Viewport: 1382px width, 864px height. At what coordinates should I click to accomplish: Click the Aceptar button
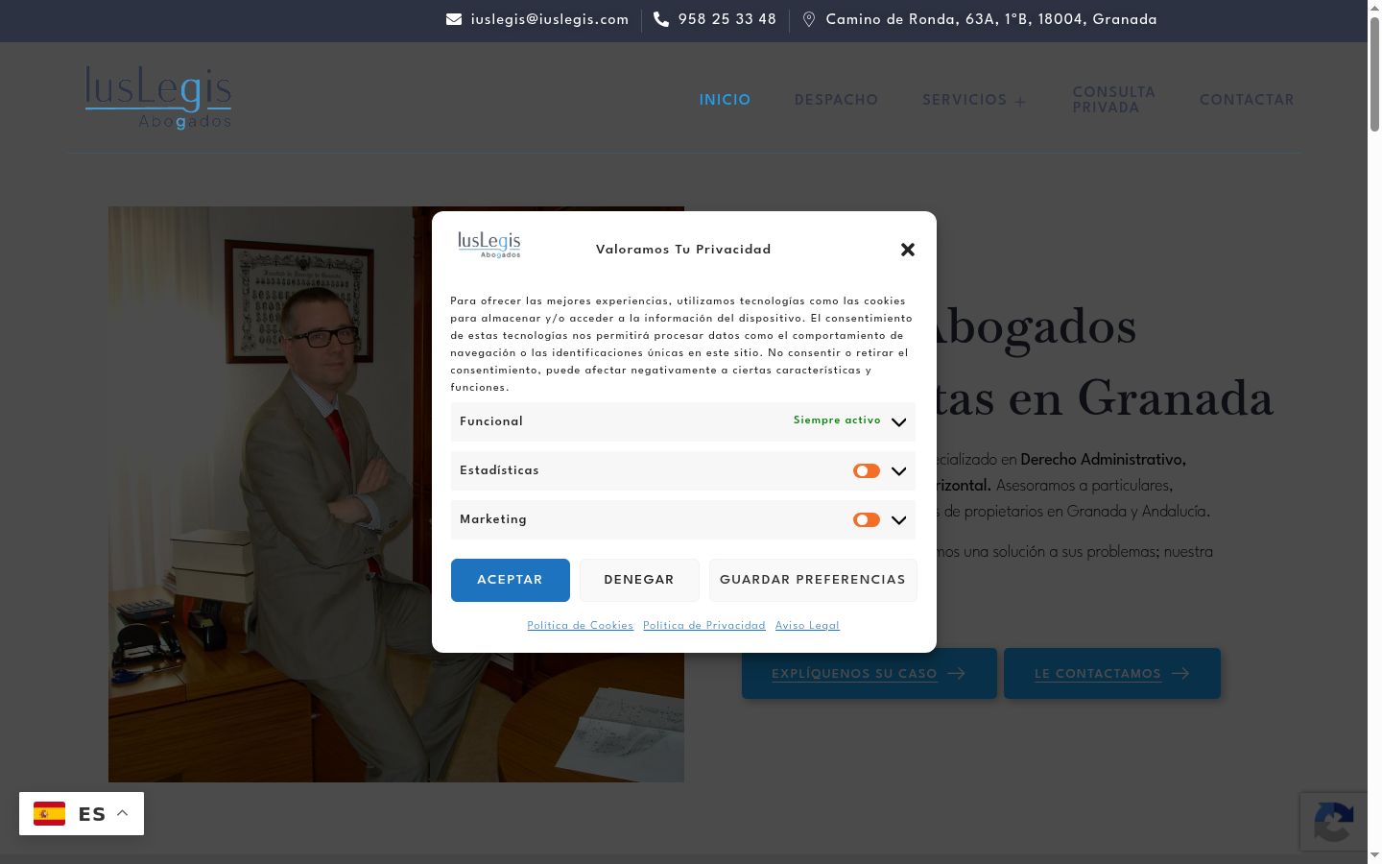(x=511, y=580)
